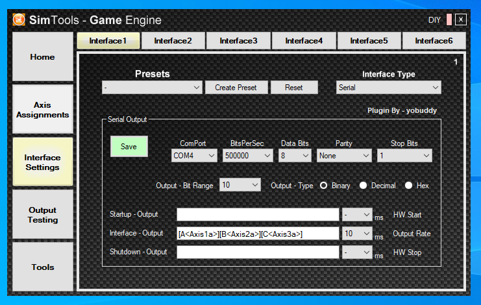
Task: Open the Interface Type dropdown showing Serial
Action: coord(388,88)
